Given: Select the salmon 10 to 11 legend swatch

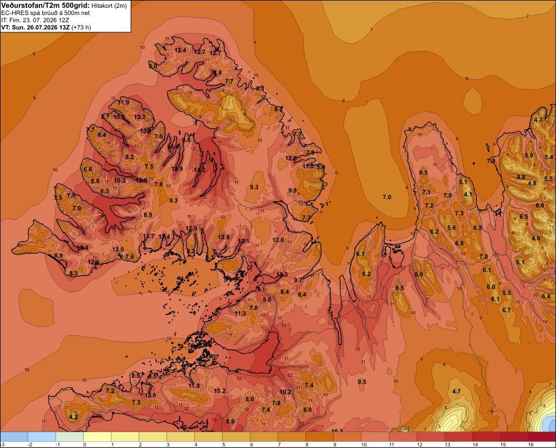Looking at the screenshot, I should click(x=375, y=436).
